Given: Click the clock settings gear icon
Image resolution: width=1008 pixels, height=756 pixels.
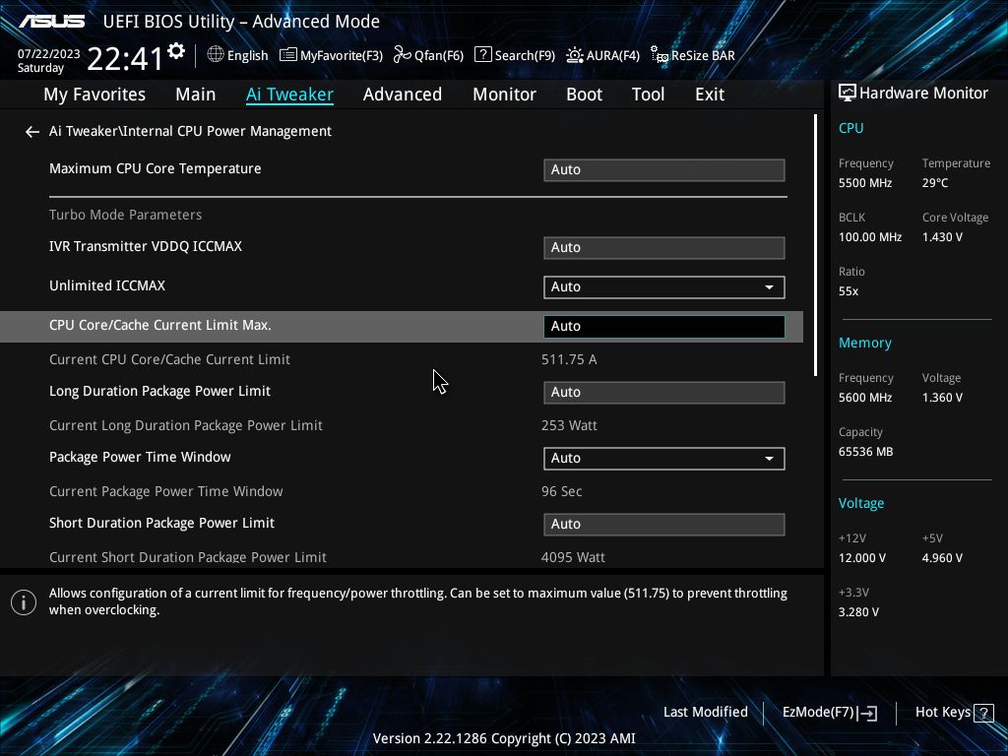Looking at the screenshot, I should click(x=176, y=51).
